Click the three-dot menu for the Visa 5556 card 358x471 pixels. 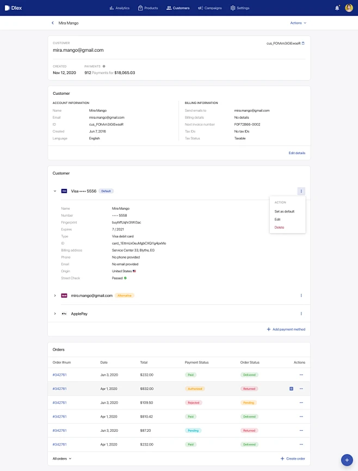301,191
